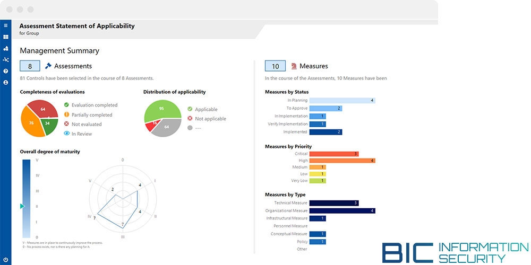Toggle the Partially completed legend entry
This screenshot has height=265, width=531.
tap(88, 115)
